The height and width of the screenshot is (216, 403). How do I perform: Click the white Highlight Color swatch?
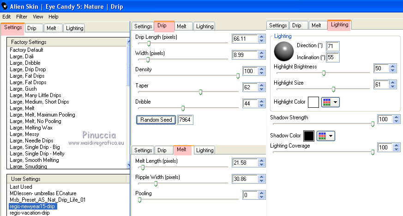click(x=313, y=102)
